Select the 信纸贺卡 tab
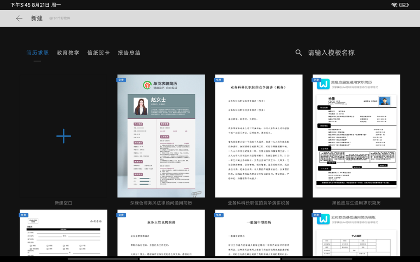Screen dimensions: 420x262 pyautogui.click(x=98, y=53)
